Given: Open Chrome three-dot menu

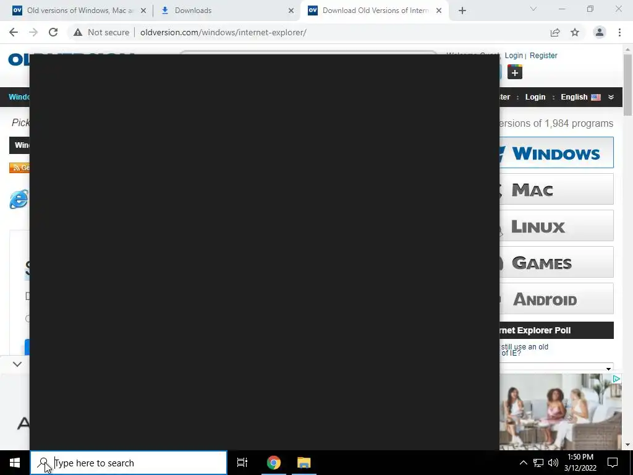Looking at the screenshot, I should [x=619, y=32].
